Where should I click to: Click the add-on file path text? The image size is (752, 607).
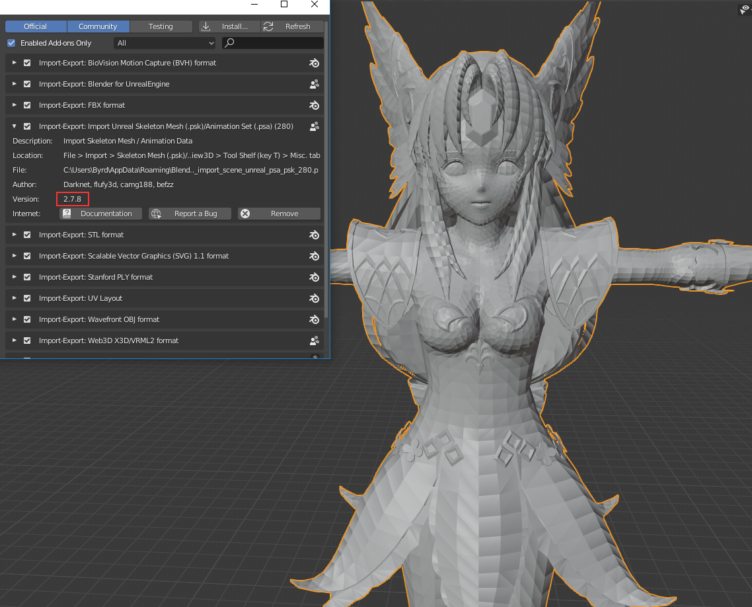[x=191, y=170]
